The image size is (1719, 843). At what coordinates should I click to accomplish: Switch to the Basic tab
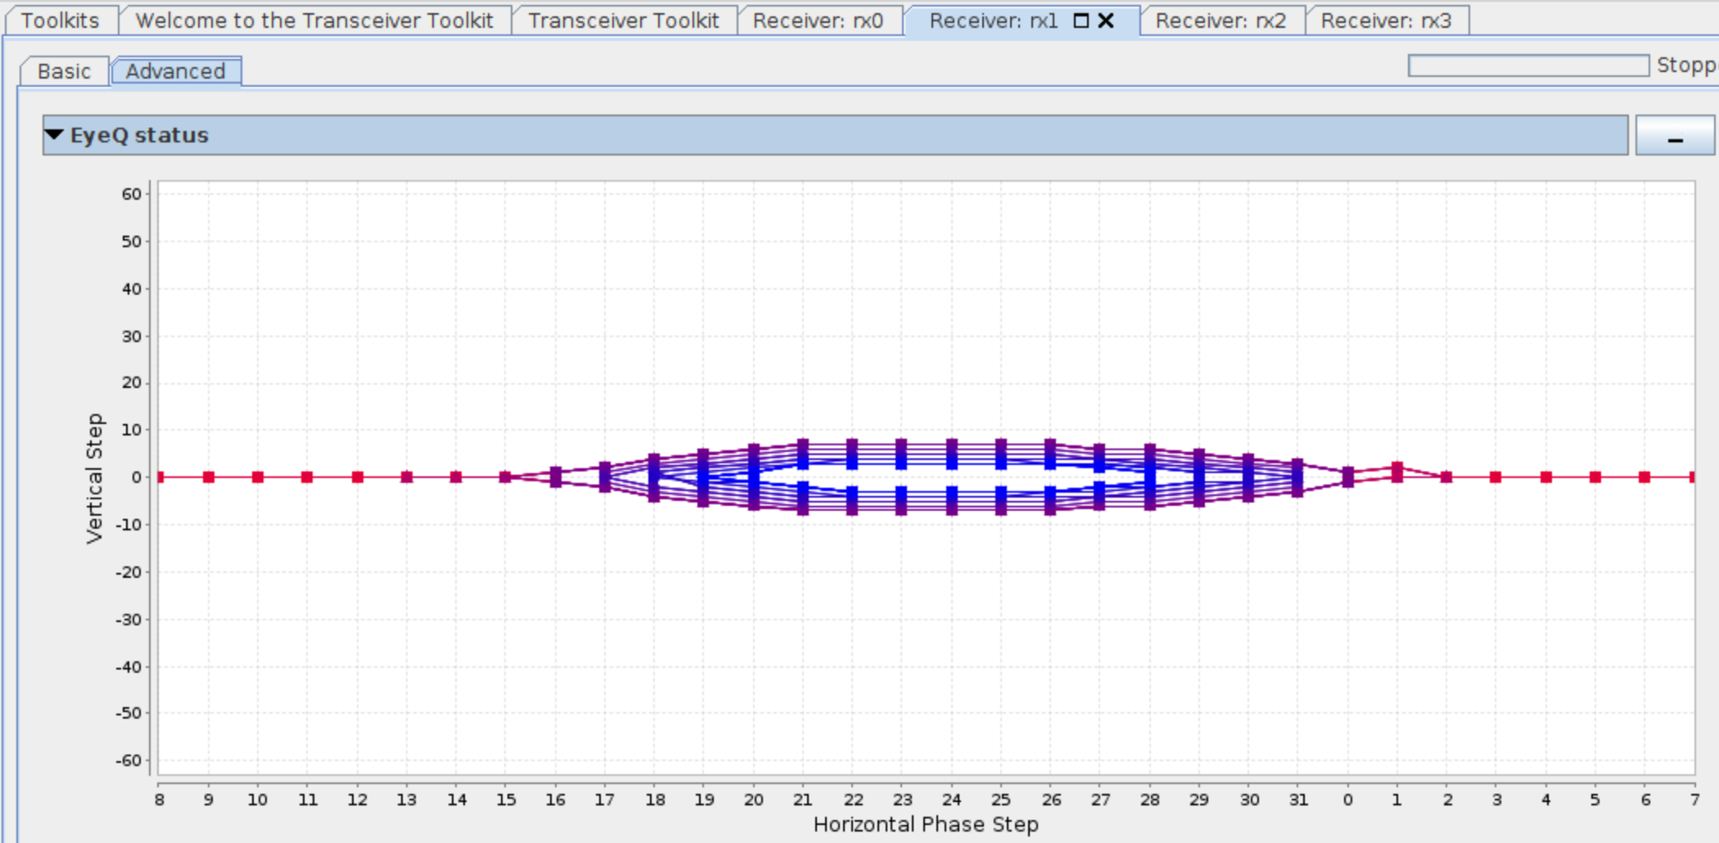pyautogui.click(x=64, y=71)
